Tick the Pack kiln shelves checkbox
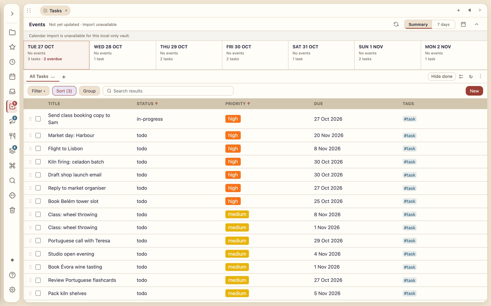 (38, 293)
